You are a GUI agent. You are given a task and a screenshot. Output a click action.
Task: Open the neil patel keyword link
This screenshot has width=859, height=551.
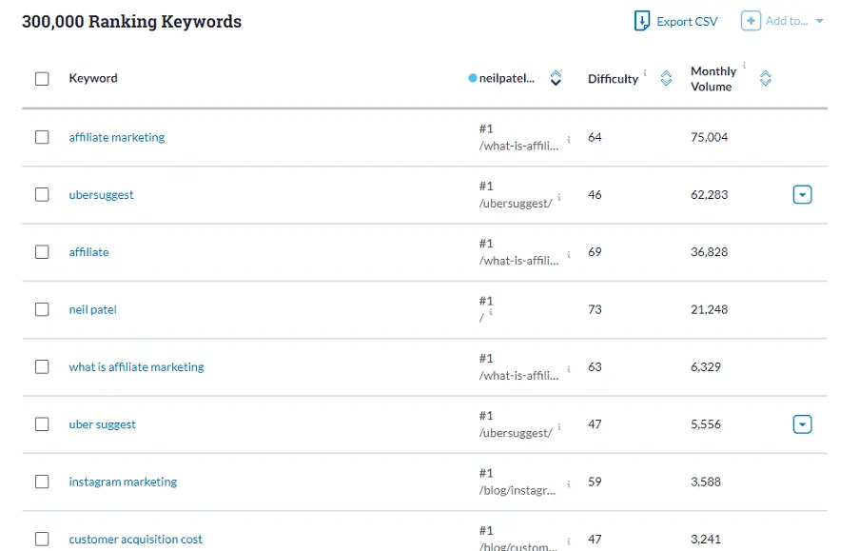coord(92,310)
